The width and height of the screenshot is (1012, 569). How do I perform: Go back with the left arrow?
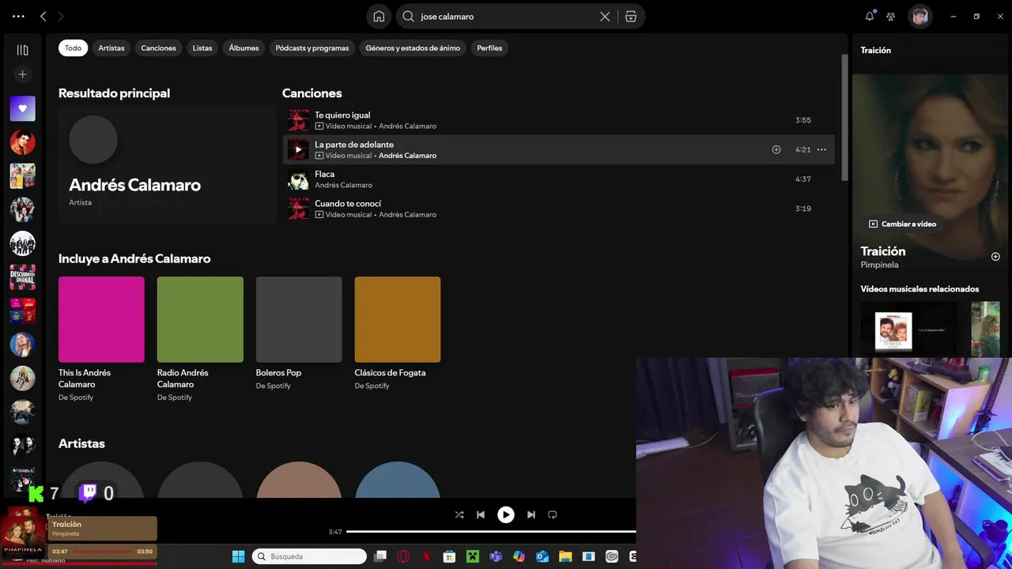43,16
